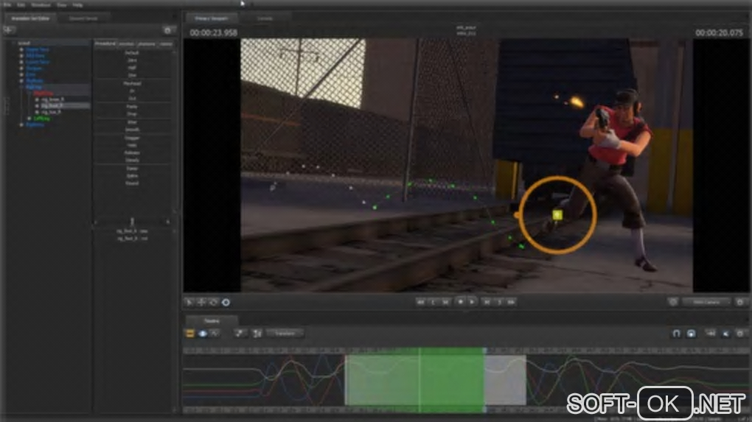Click left arrow beside the preset slider
The width and height of the screenshot is (752, 422).
pyautogui.click(x=96, y=222)
